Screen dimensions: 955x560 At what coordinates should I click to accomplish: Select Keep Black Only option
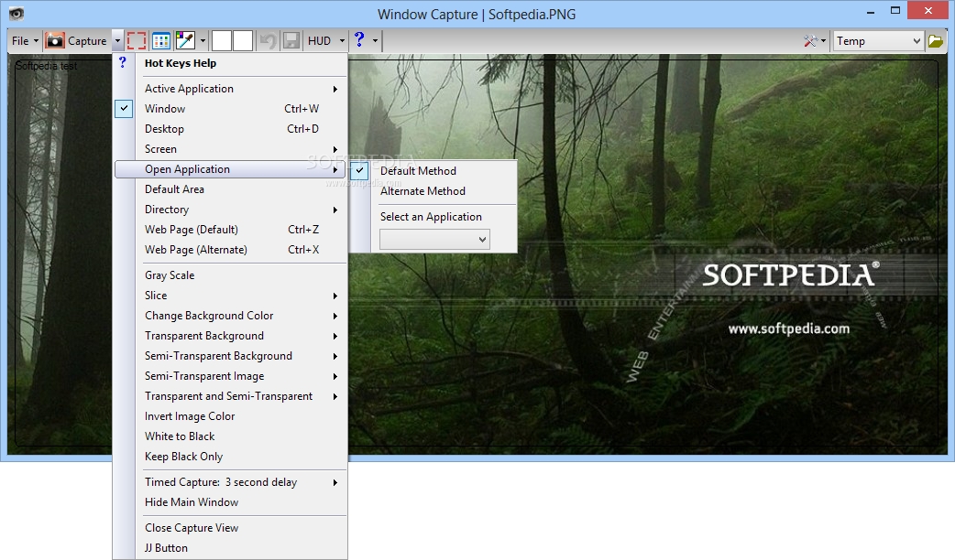point(231,456)
